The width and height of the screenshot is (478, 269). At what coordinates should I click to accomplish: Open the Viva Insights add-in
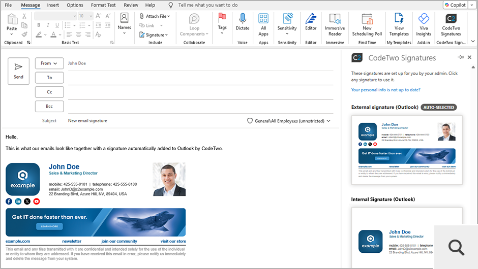click(424, 25)
